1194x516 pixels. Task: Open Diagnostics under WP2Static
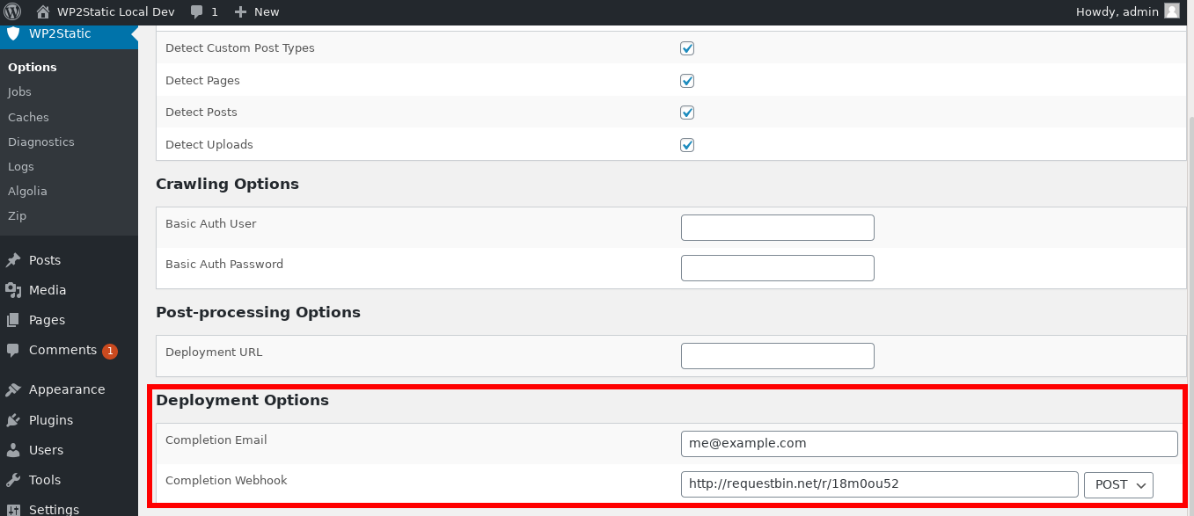click(x=41, y=142)
